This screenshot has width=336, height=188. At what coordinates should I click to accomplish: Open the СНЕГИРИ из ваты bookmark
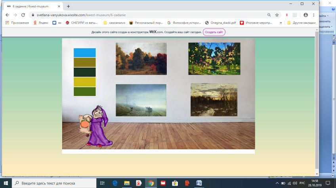82,23
